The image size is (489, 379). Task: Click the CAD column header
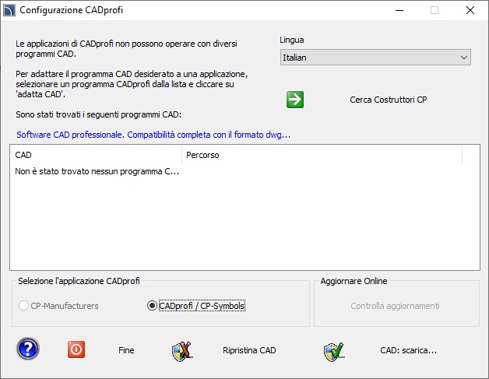96,155
